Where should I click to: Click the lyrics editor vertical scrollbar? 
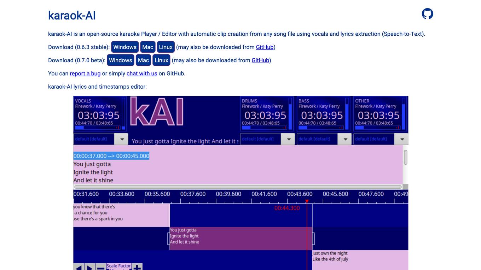tap(406, 157)
